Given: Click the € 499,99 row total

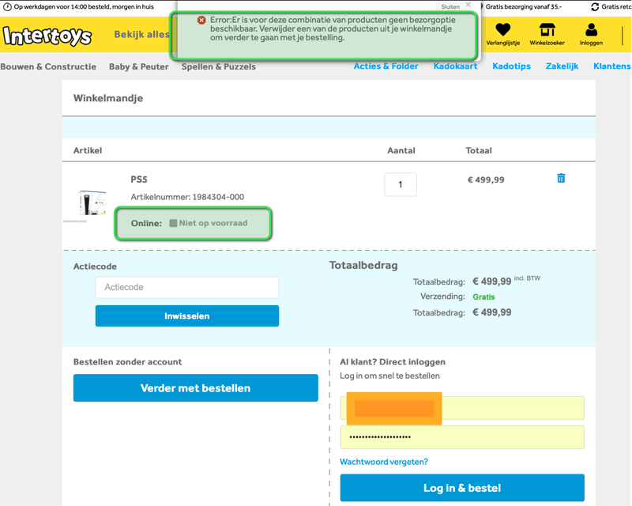Looking at the screenshot, I should pos(486,180).
